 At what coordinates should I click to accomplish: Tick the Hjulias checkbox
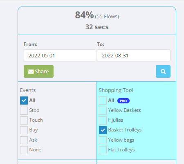point(103,120)
